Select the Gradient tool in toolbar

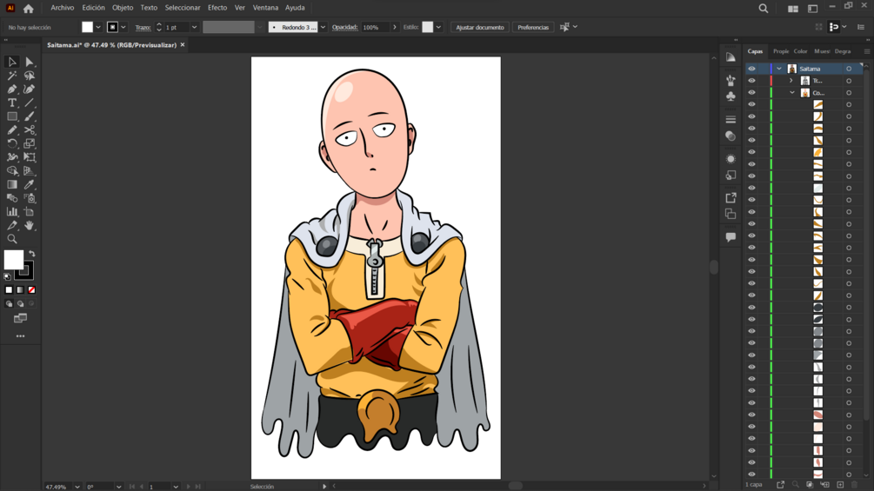click(x=11, y=184)
